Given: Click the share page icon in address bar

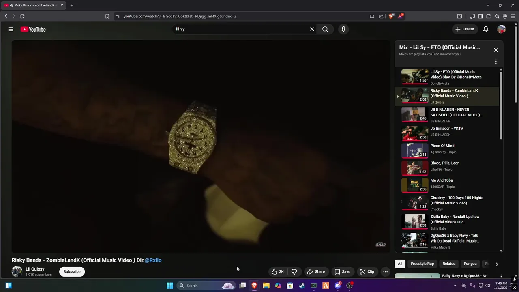Looking at the screenshot, I should pyautogui.click(x=381, y=16).
